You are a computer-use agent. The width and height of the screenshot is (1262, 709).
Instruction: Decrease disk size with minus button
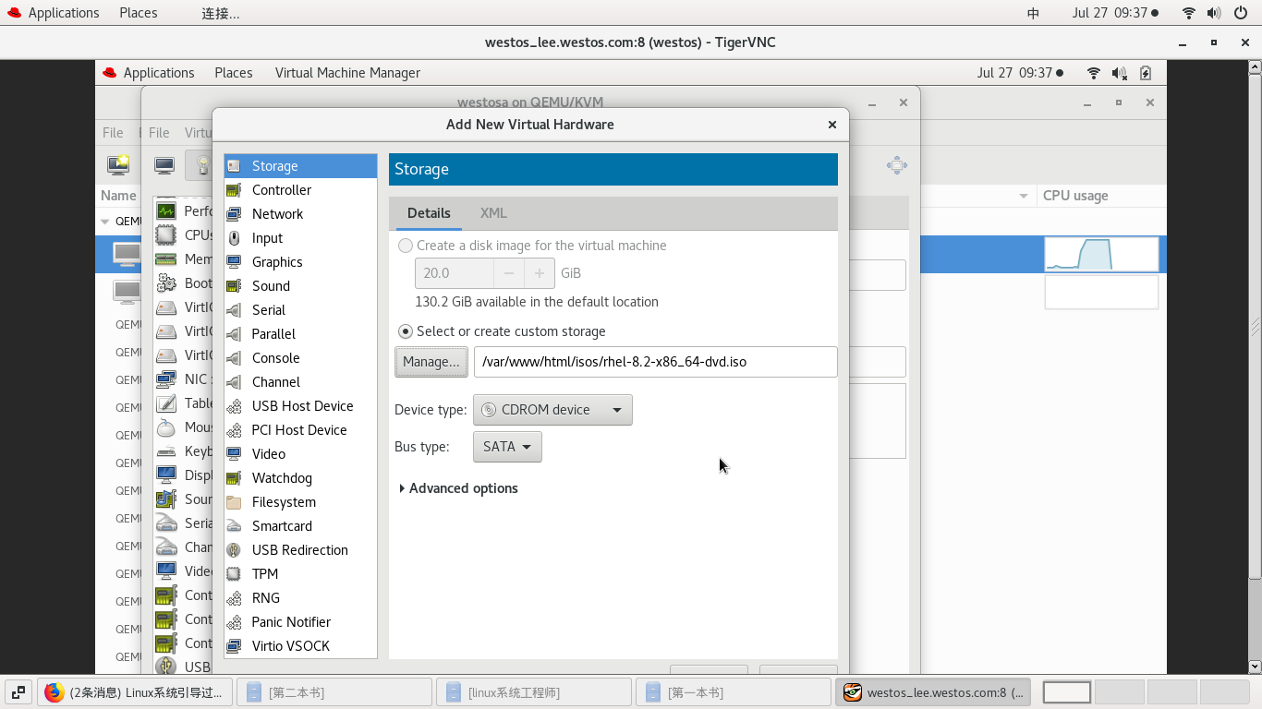(509, 273)
